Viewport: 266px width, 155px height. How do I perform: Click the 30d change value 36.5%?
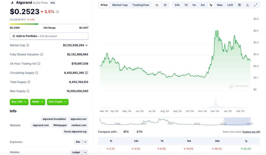217,149
